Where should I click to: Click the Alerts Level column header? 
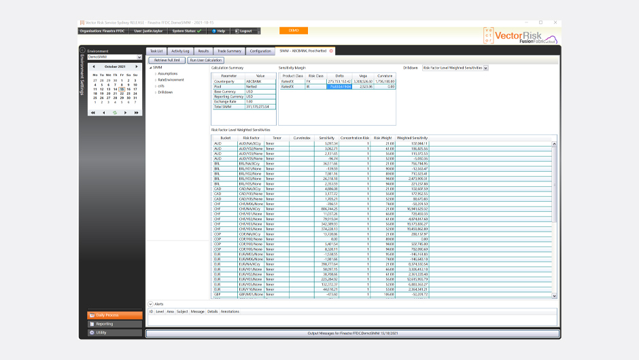point(160,312)
